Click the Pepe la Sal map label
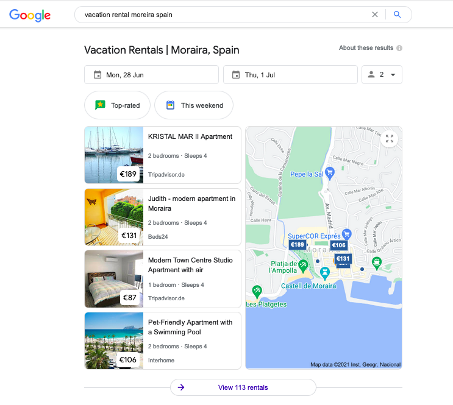453x405 pixels. (x=307, y=174)
